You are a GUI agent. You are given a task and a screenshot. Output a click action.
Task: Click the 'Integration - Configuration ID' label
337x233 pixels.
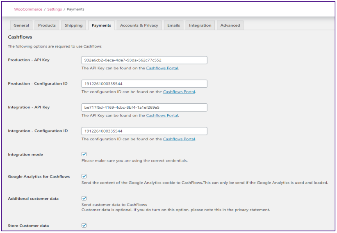click(x=38, y=131)
